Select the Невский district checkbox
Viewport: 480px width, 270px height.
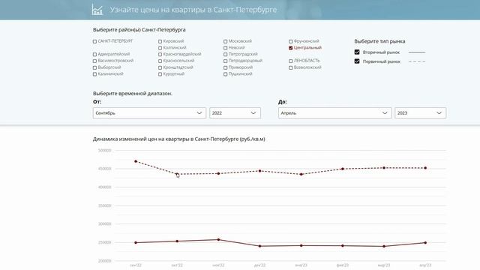(x=225, y=48)
